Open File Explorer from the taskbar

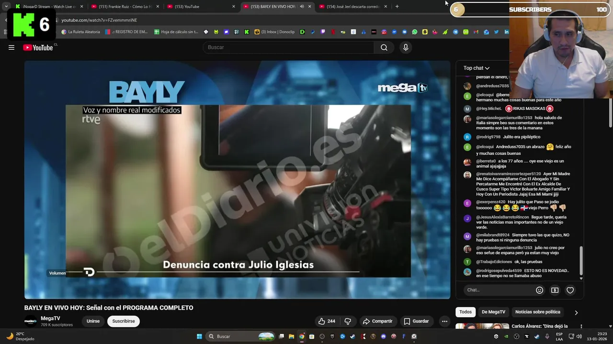(291, 336)
